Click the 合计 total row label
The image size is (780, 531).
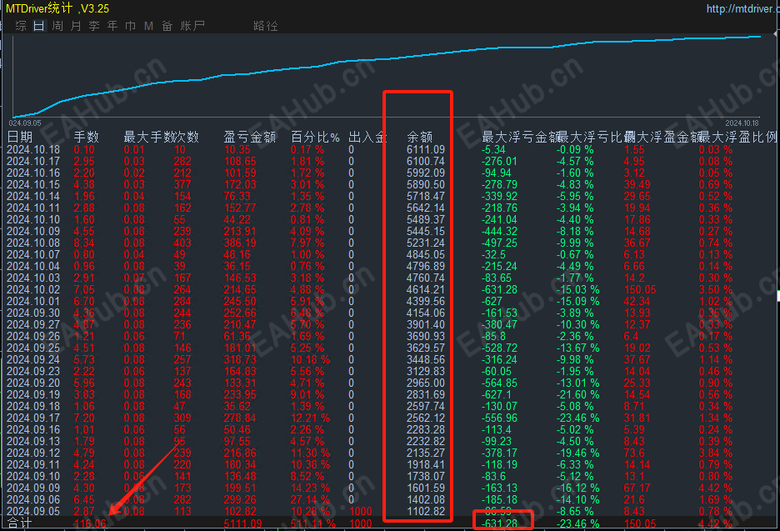(x=20, y=523)
